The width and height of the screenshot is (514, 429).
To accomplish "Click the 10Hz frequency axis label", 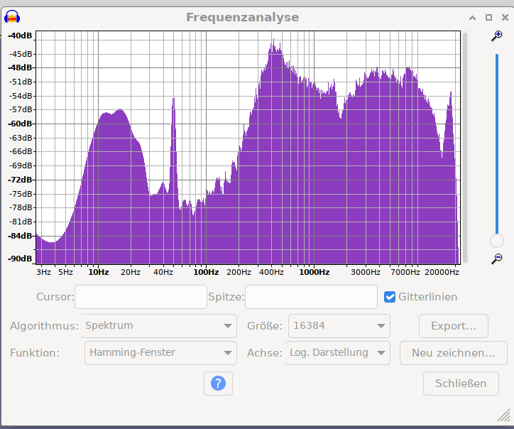I will (x=99, y=272).
